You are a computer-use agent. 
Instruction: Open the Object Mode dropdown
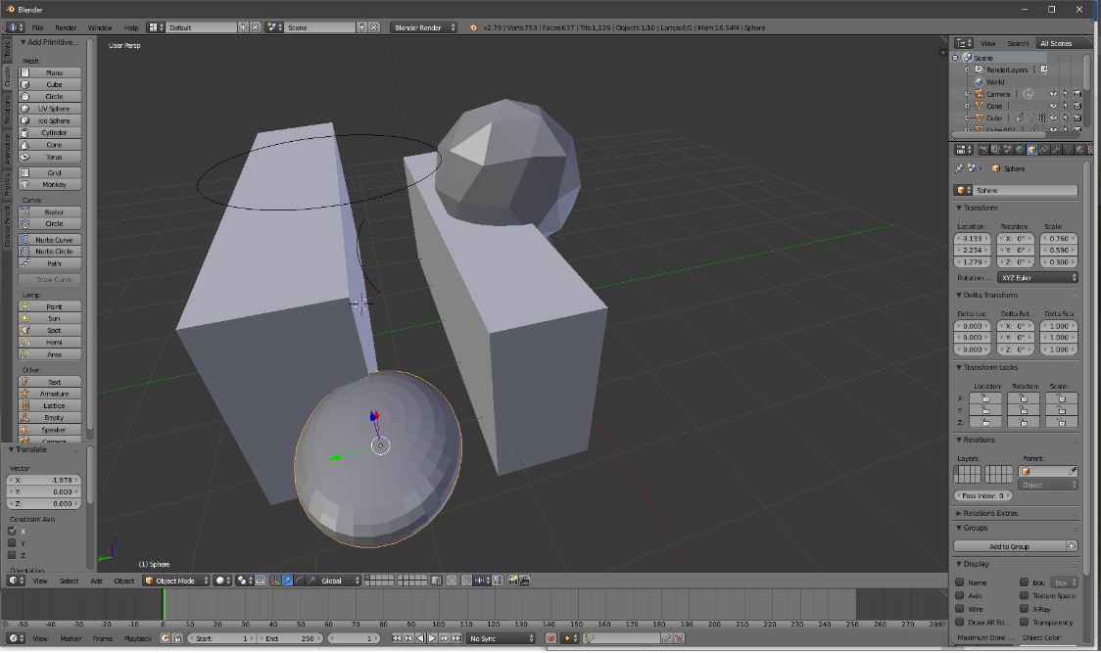point(177,581)
